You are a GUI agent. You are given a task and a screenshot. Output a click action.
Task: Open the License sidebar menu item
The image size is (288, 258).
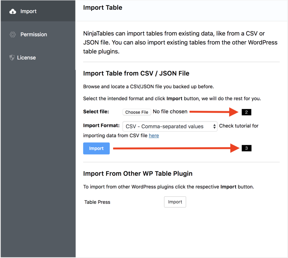click(38, 58)
